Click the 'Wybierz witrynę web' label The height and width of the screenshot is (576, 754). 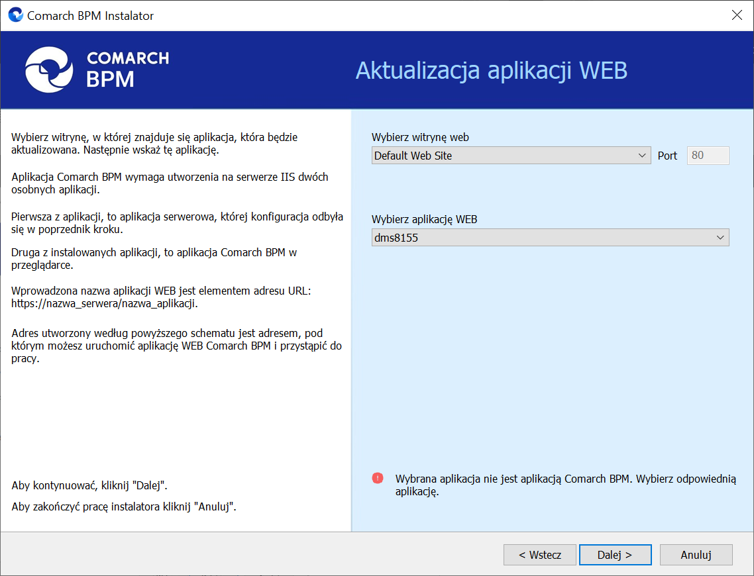click(420, 138)
